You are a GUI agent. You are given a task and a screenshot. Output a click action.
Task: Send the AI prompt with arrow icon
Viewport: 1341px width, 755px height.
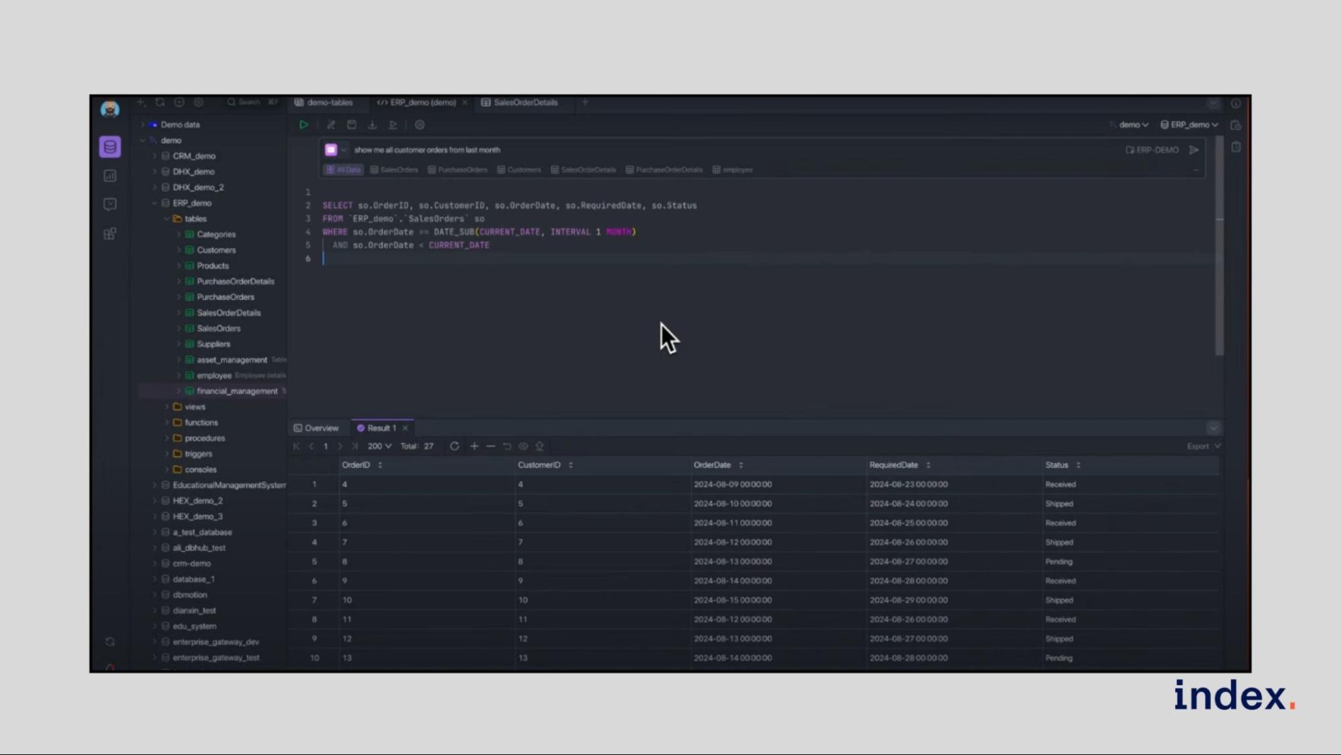point(1194,150)
